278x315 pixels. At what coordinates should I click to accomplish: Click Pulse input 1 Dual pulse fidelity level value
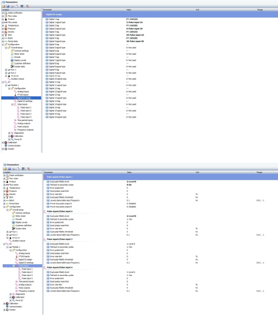coord(131,181)
